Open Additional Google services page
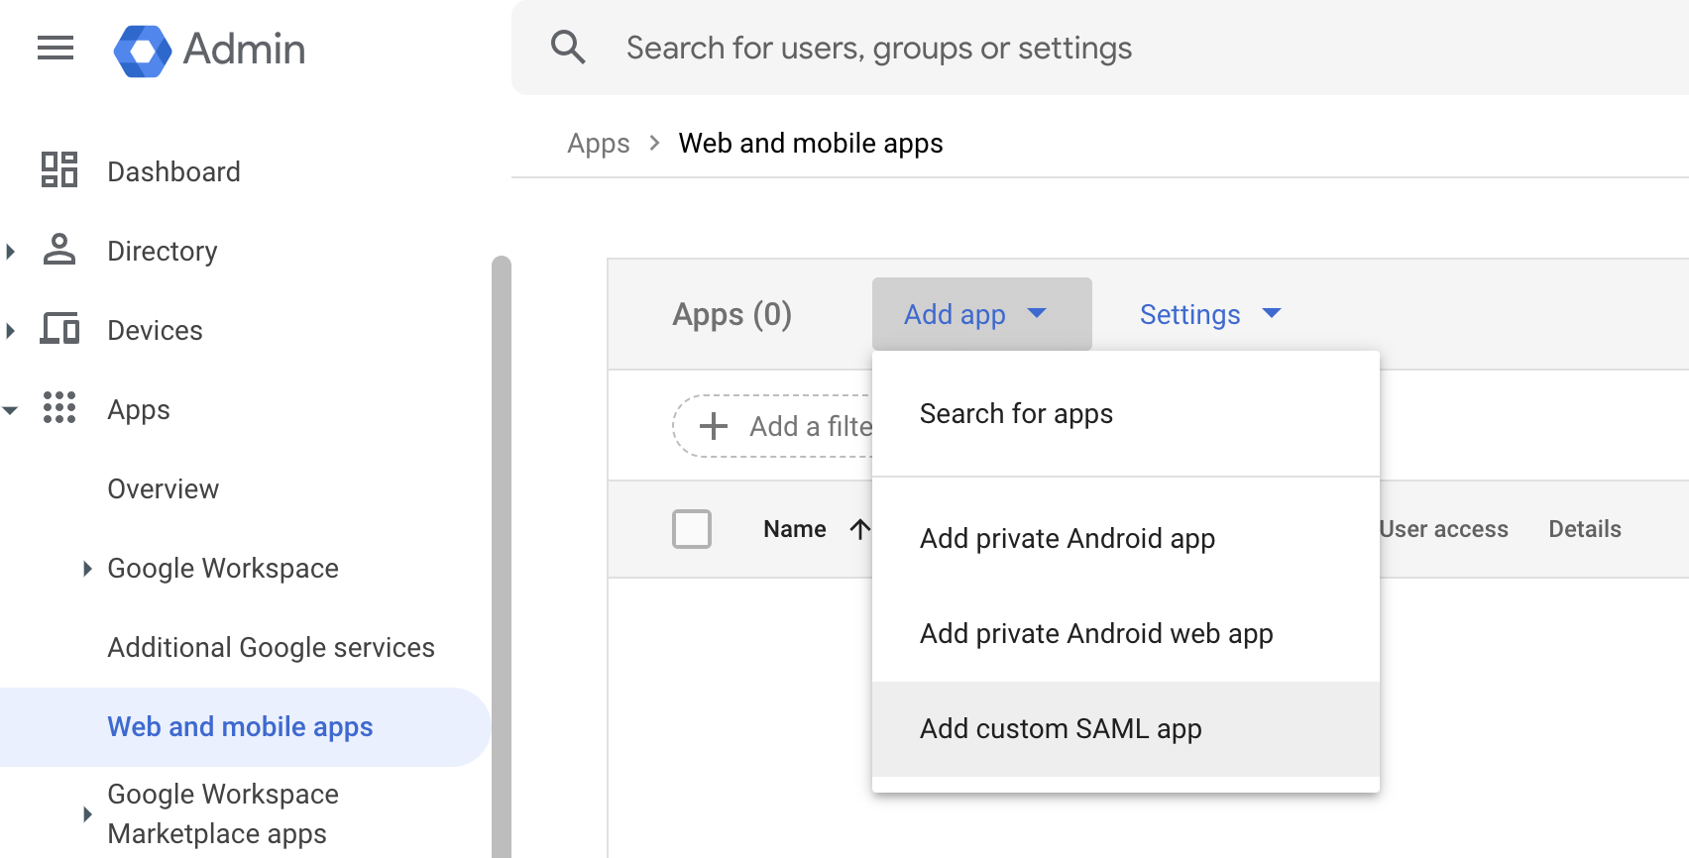 [271, 648]
